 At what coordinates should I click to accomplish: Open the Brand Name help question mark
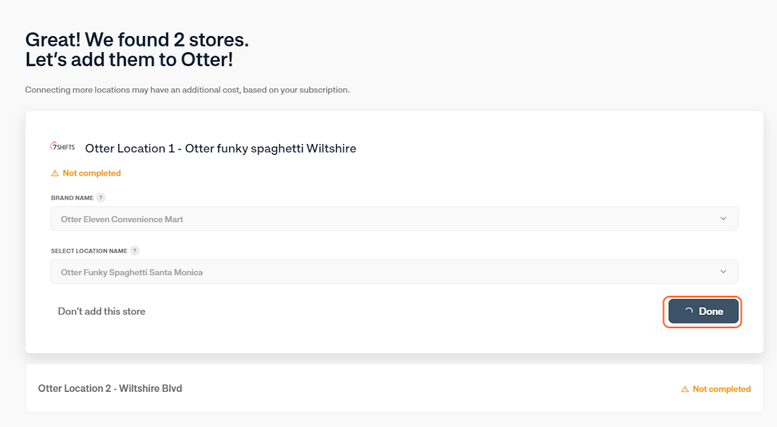(x=101, y=198)
